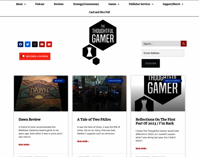The width and height of the screenshot is (199, 157).
Task: Select the Reviews category badge
Action: pyautogui.click(x=59, y=81)
